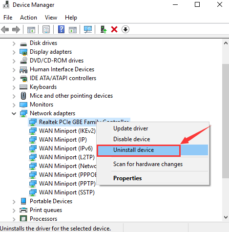Click the Update driver toolbar icon

(x=104, y=29)
